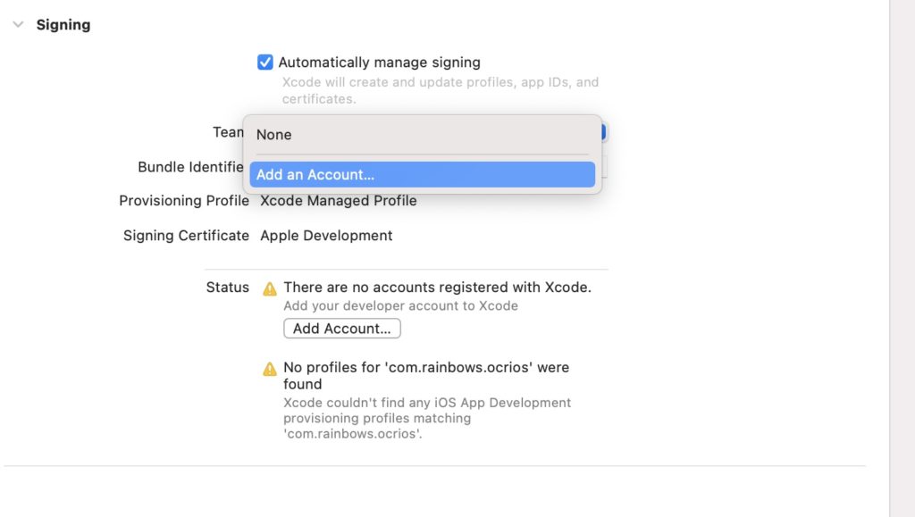Viewport: 915px width, 517px height.
Task: Click the Xcode Managed Profile value
Action: click(339, 201)
